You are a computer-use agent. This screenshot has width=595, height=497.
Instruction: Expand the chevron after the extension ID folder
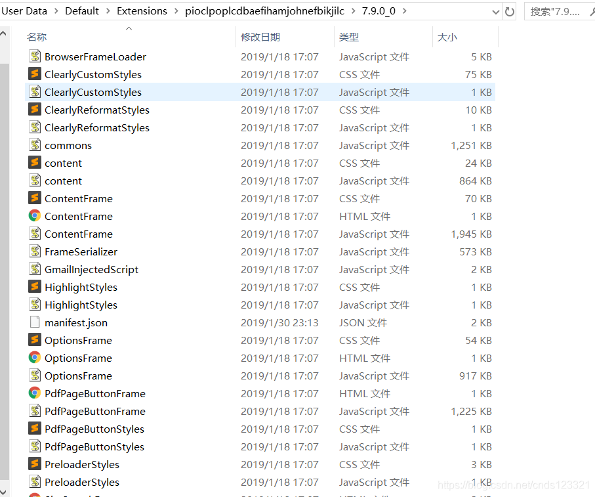354,11
